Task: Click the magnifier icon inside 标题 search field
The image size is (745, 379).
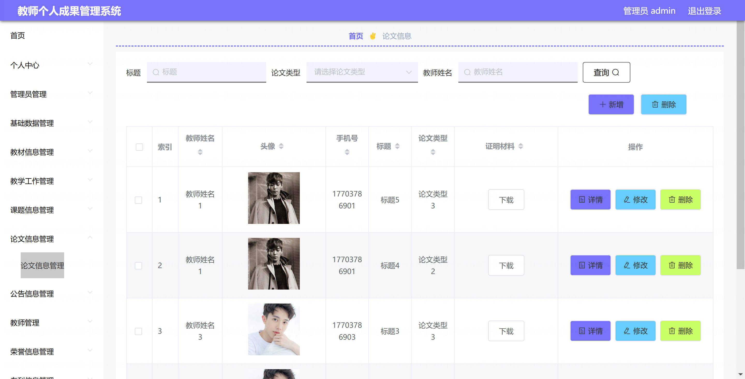Action: click(x=156, y=72)
